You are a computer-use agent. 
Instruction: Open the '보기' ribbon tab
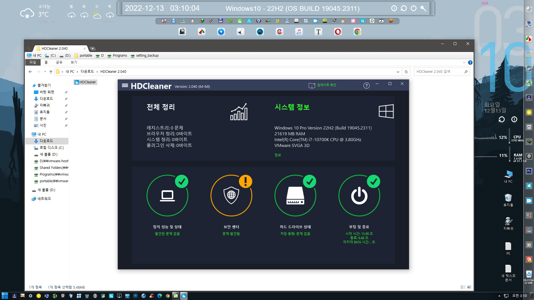point(74,62)
